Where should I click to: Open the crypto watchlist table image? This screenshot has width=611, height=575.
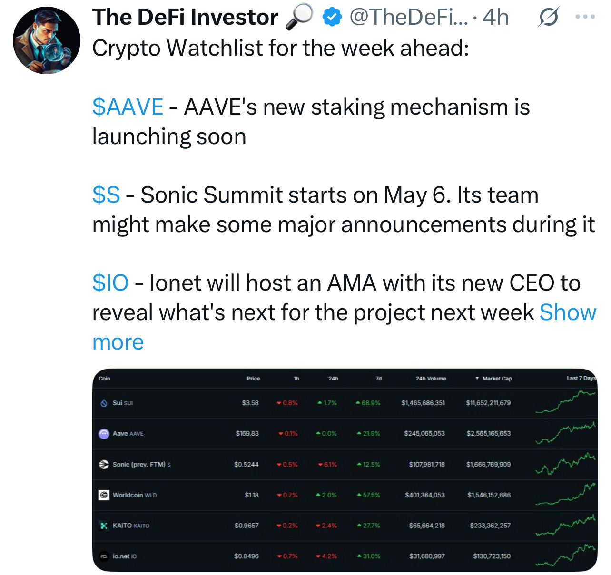point(345,470)
